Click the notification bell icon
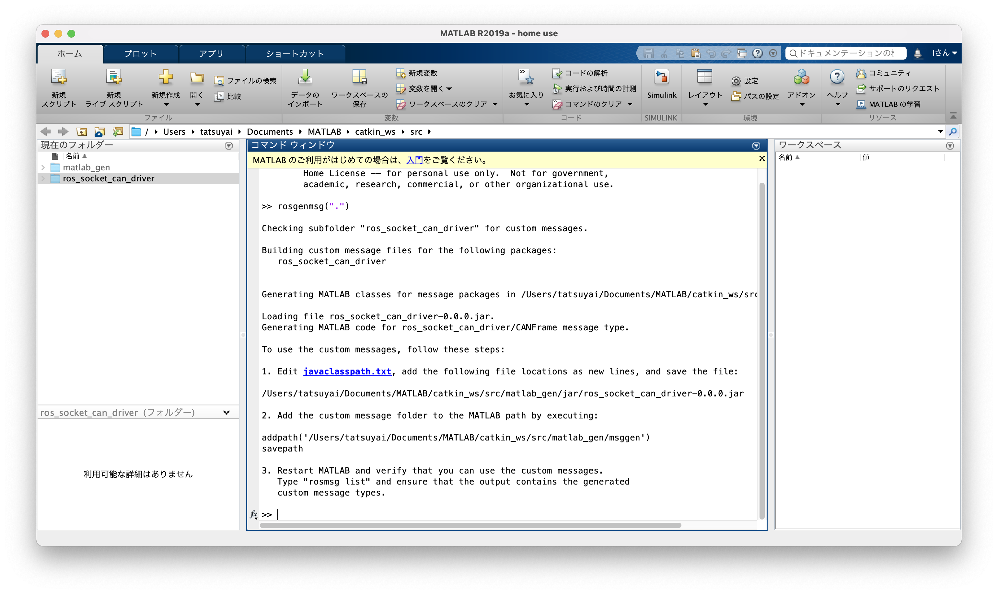 (917, 53)
